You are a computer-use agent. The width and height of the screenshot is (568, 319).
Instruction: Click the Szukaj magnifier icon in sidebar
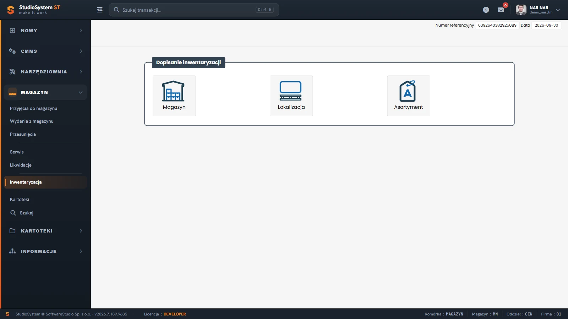pos(13,213)
